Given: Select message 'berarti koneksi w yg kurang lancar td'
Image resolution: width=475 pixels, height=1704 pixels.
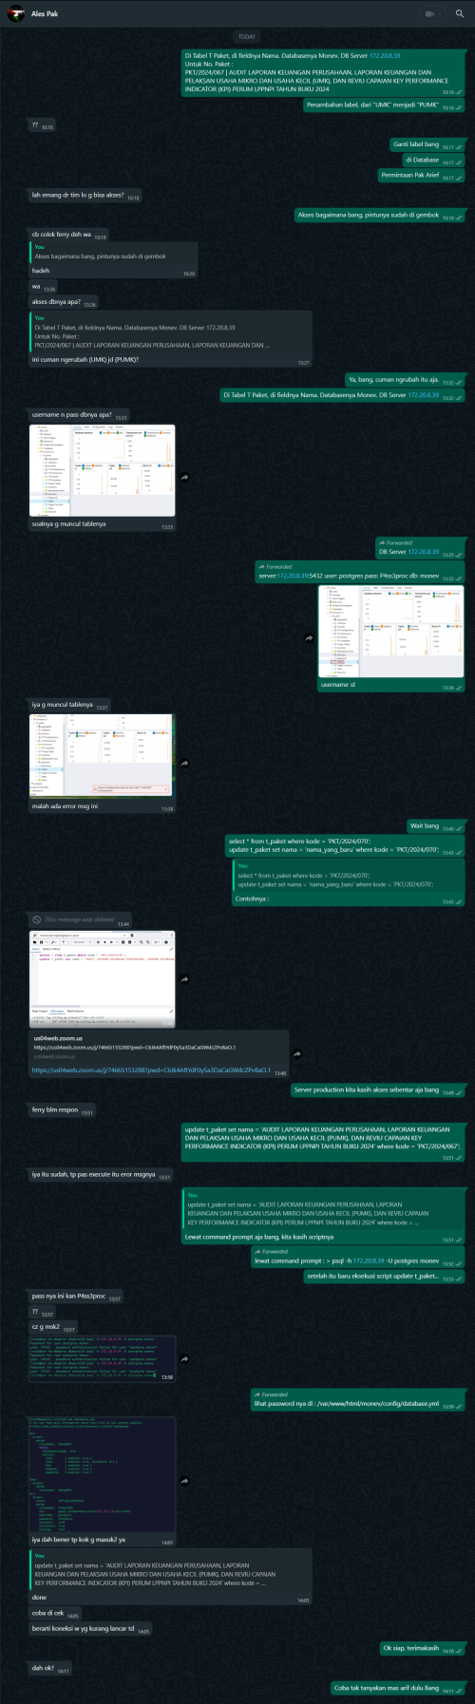Looking at the screenshot, I should click(x=90, y=1629).
